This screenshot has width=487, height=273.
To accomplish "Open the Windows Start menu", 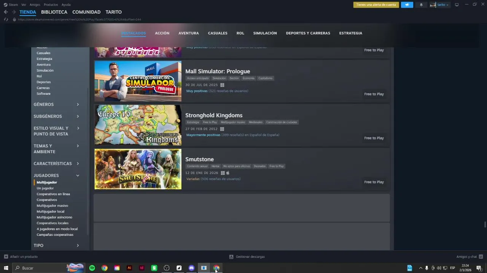I will tap(6, 268).
